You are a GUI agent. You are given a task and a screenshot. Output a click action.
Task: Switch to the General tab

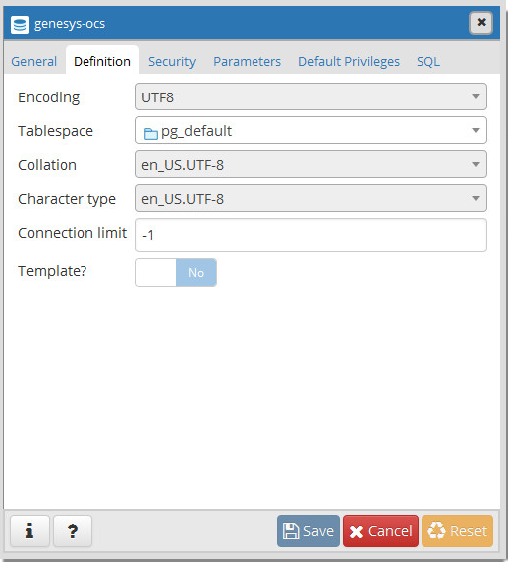click(x=34, y=61)
